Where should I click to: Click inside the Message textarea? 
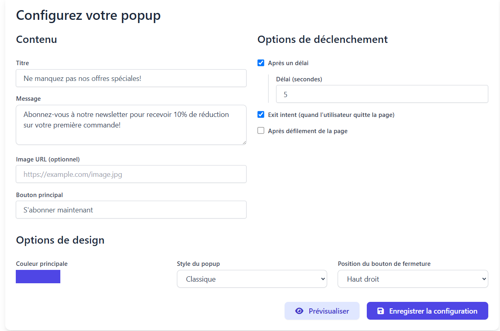pos(131,125)
